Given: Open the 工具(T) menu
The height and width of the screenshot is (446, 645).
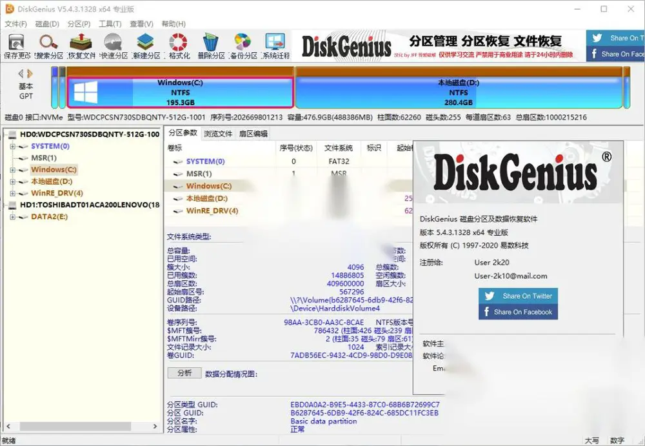Looking at the screenshot, I should pos(110,24).
